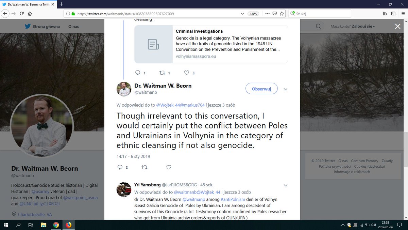408x230 pixels.
Task: Click the Charlottesville, VA location
Action: pyautogui.click(x=34, y=215)
